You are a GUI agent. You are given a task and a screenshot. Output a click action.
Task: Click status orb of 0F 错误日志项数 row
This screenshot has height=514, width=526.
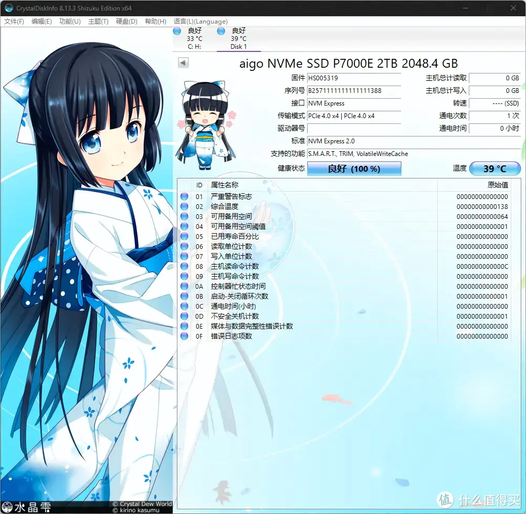pyautogui.click(x=184, y=336)
